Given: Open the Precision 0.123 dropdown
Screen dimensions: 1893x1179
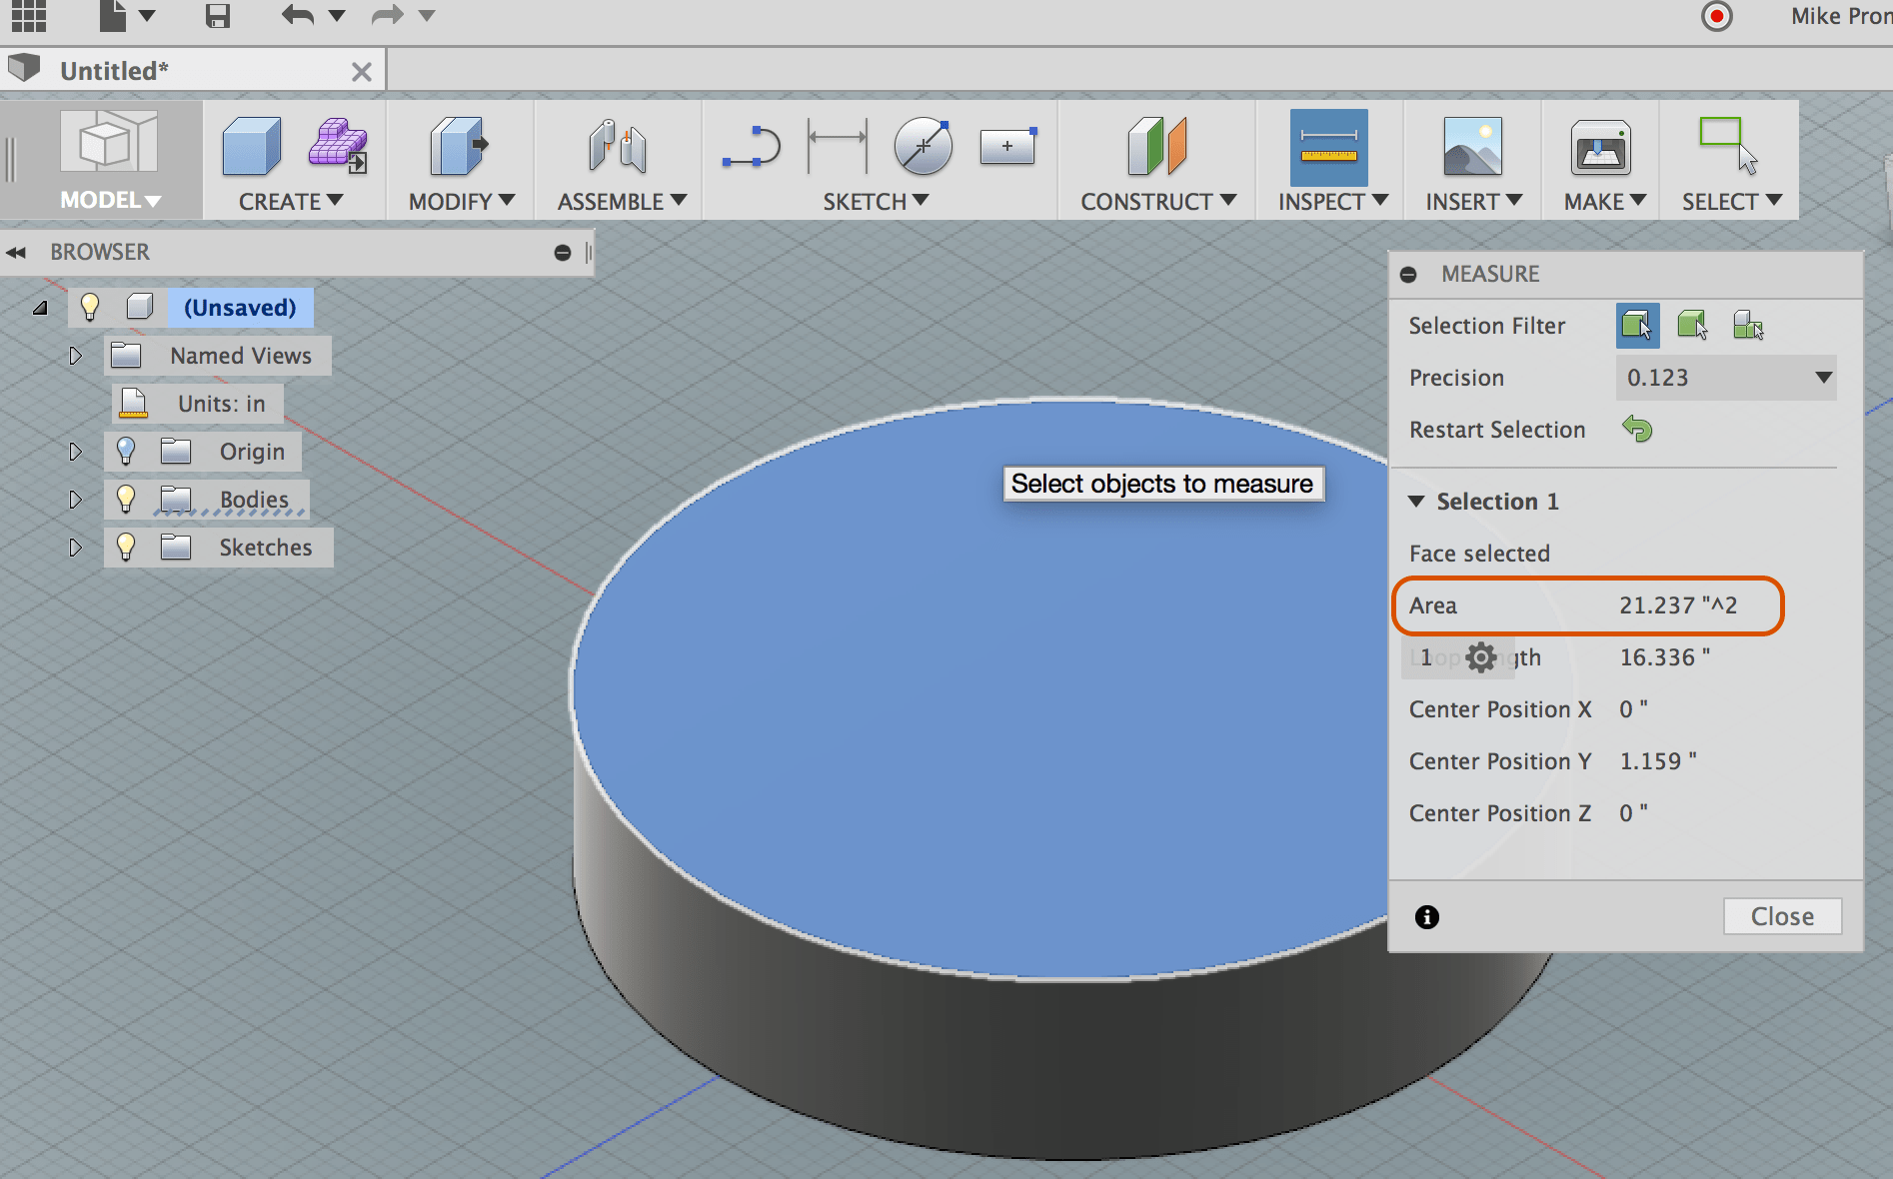Looking at the screenshot, I should [1726, 378].
